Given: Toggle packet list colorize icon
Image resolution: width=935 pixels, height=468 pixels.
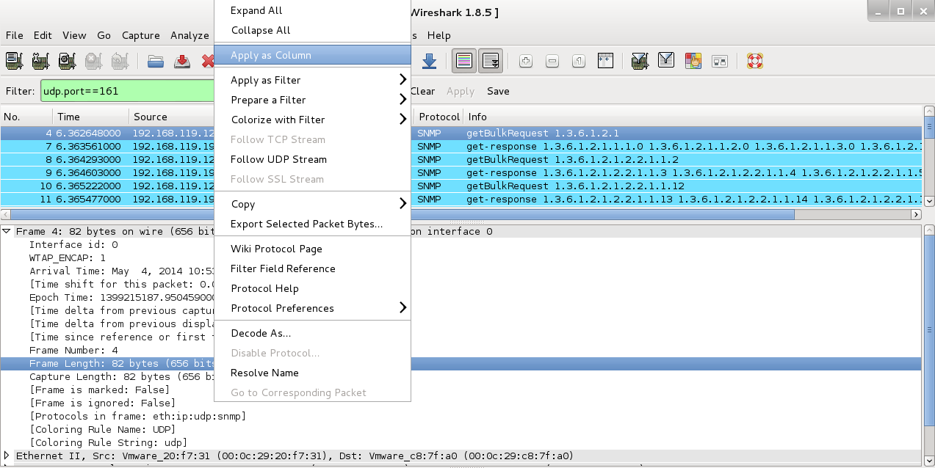Looking at the screenshot, I should (x=464, y=61).
